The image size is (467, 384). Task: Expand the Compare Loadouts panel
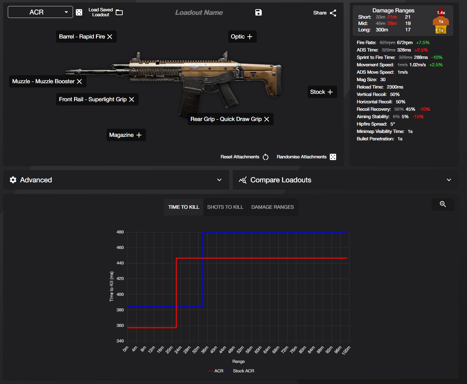(449, 180)
